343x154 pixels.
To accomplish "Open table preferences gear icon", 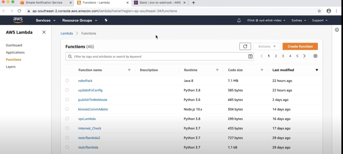I will coord(315,56).
